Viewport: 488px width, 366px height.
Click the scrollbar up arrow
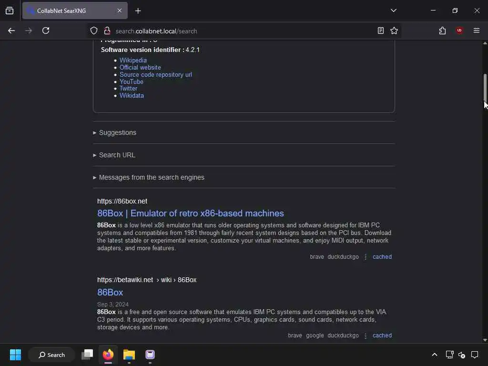485,43
